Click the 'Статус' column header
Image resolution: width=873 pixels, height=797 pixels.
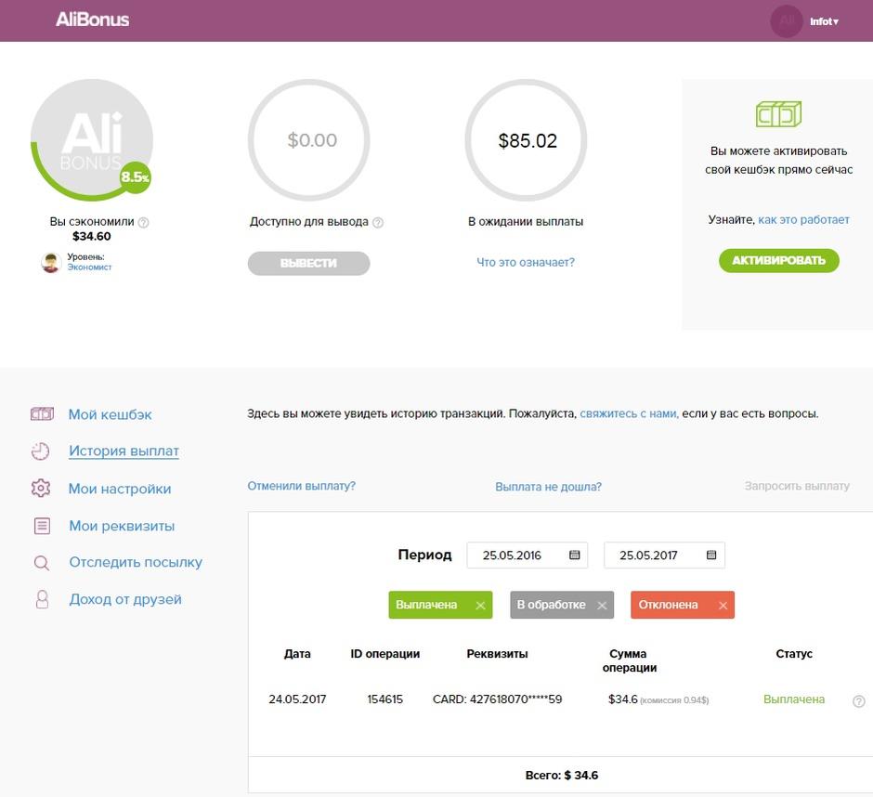[x=794, y=654]
